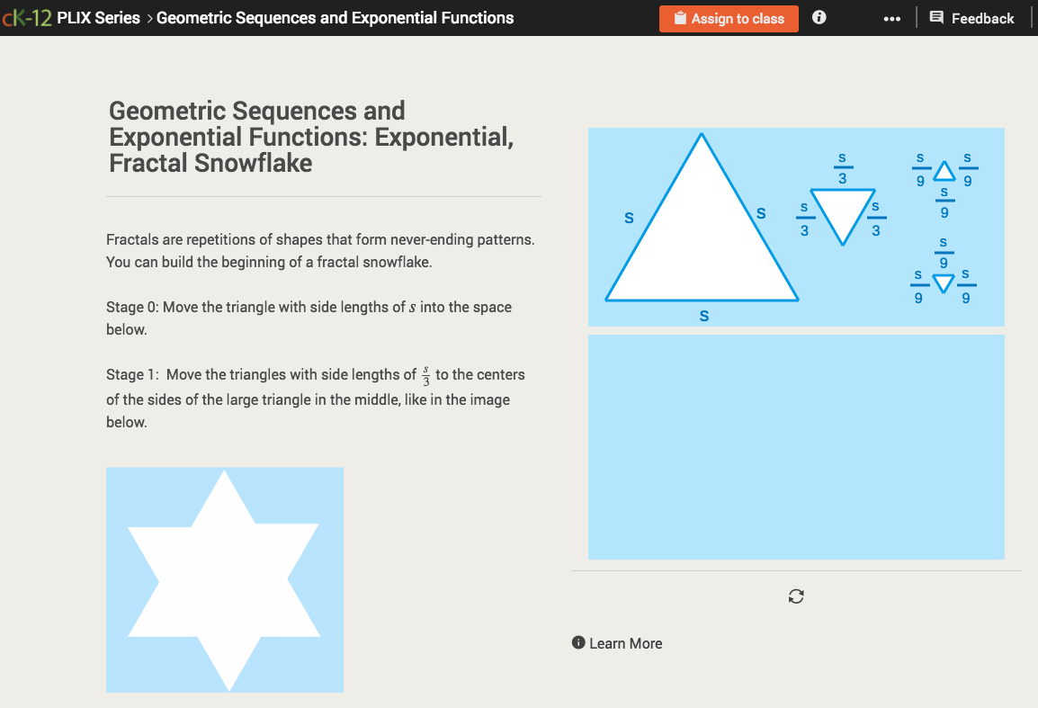Screen dimensions: 1038x708
Task: Click the info icon beside Assign to class
Action: coord(819,17)
